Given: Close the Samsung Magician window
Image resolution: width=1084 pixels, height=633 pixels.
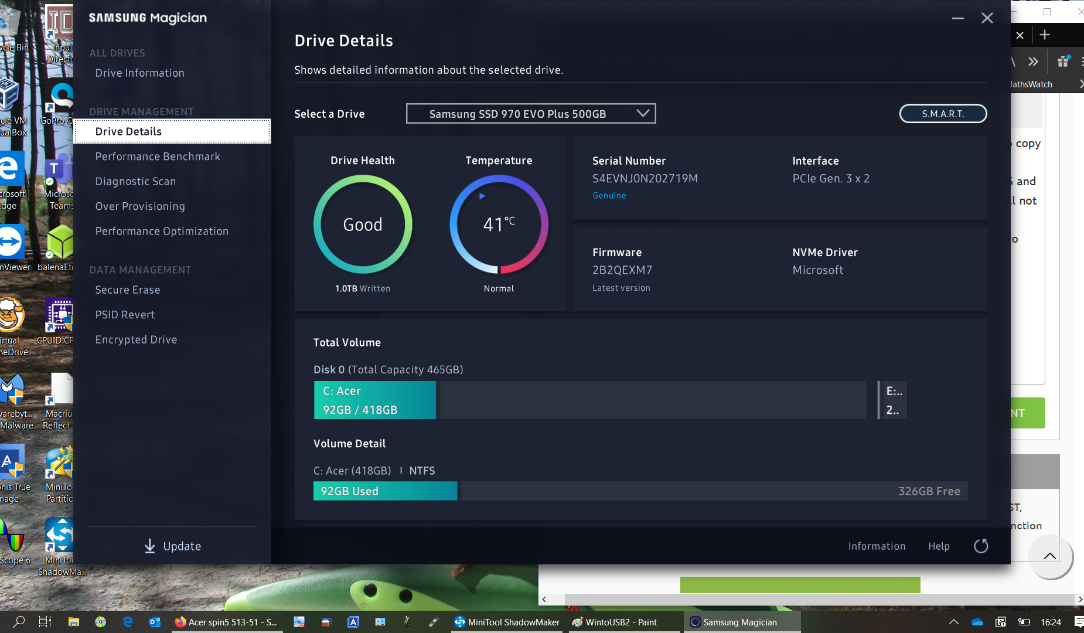Looking at the screenshot, I should 987,18.
